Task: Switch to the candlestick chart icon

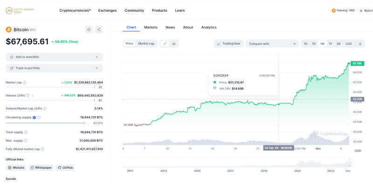Action: 174,44
